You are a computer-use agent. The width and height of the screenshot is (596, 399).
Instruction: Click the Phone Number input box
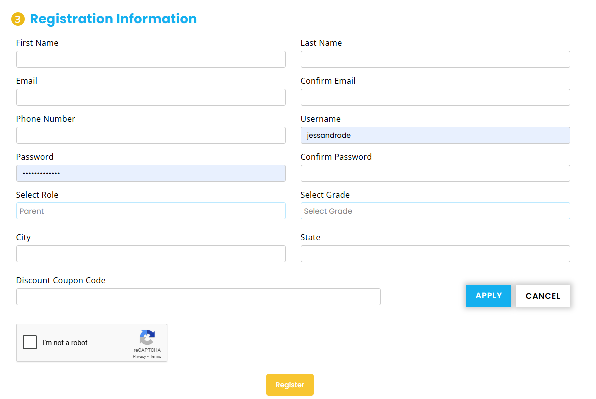(151, 135)
